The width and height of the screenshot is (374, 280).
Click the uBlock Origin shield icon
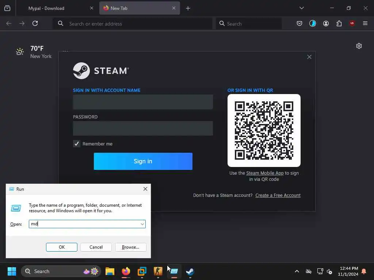pos(352,23)
